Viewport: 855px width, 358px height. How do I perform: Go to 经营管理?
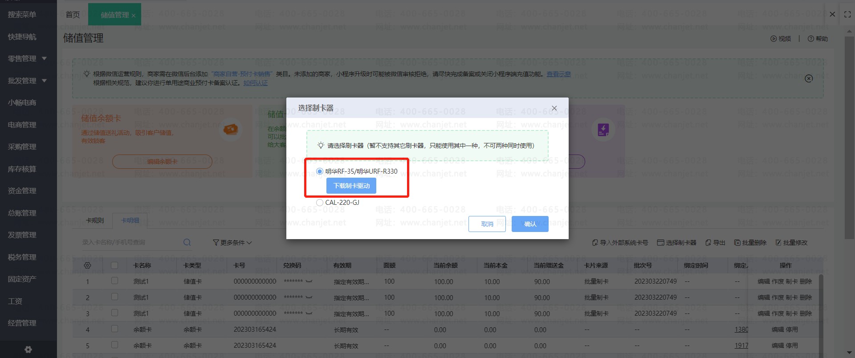pos(22,323)
